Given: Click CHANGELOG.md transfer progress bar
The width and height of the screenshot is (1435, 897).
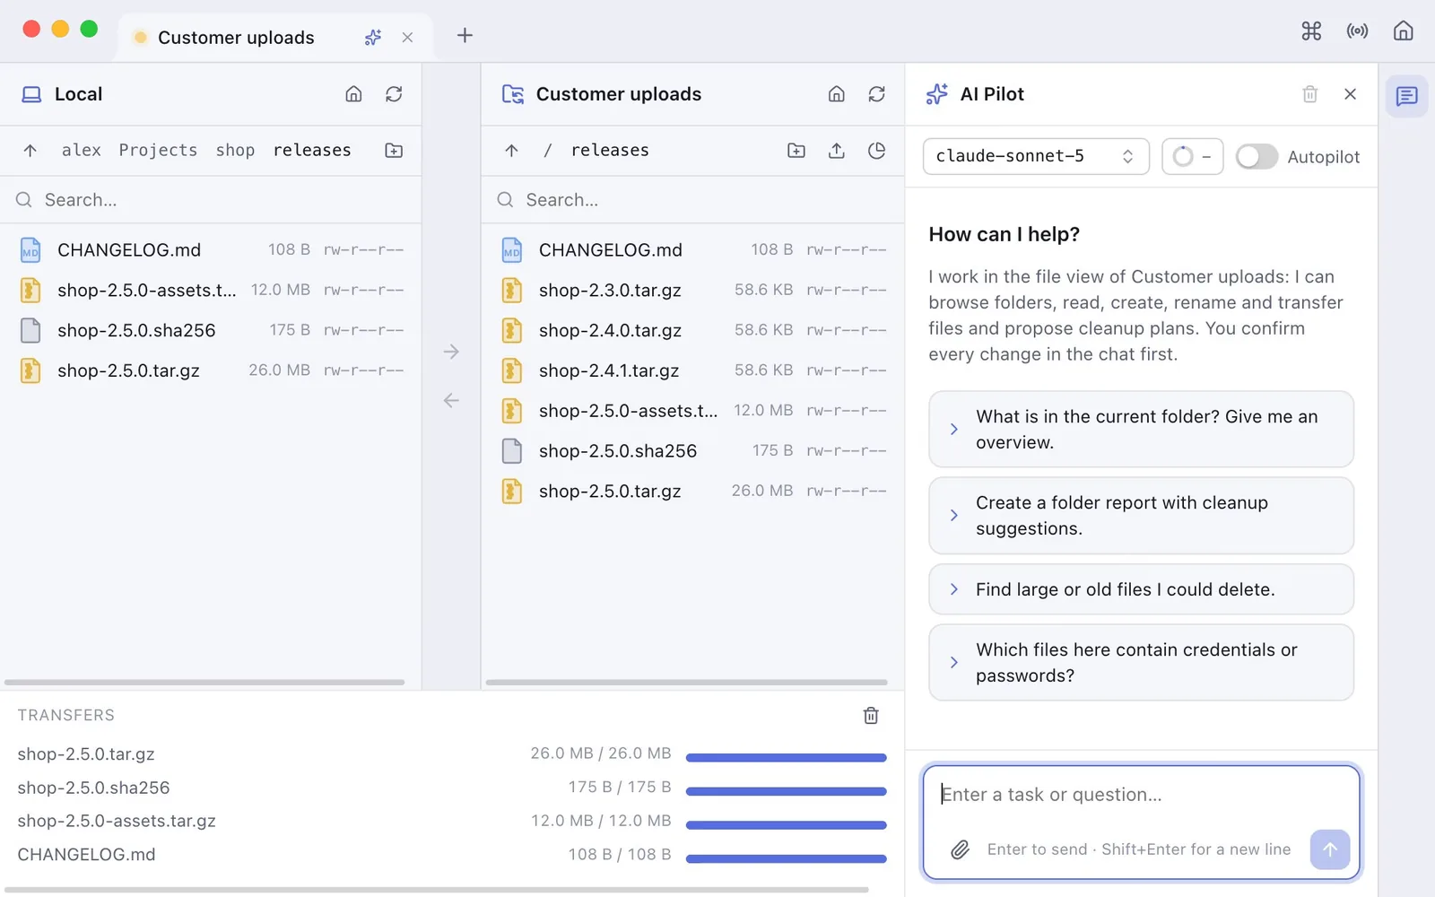Looking at the screenshot, I should pos(786,858).
